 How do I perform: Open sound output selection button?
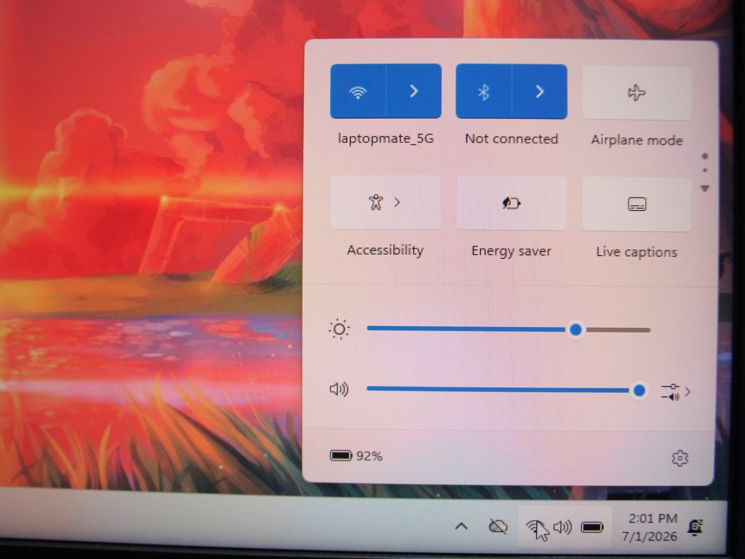pos(676,392)
